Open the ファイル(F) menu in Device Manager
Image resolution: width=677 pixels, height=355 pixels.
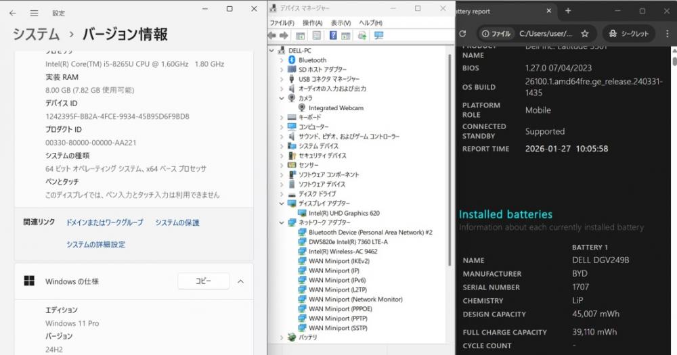click(x=282, y=23)
